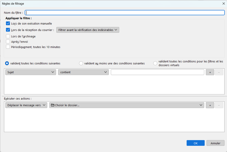This screenshot has width=227, height=152.
Task: Open 'Filtrer avant la vérification des indésirables' dropdown
Action: pyautogui.click(x=88, y=30)
